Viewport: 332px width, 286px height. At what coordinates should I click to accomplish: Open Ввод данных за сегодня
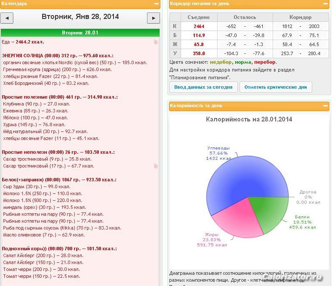203,87
